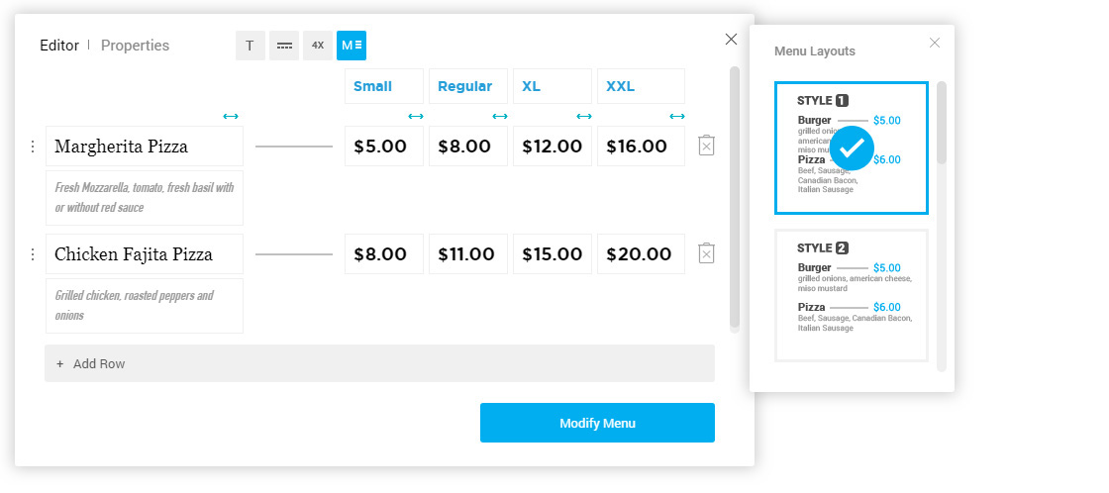Click the divider line toolbar icon

pyautogui.click(x=284, y=46)
